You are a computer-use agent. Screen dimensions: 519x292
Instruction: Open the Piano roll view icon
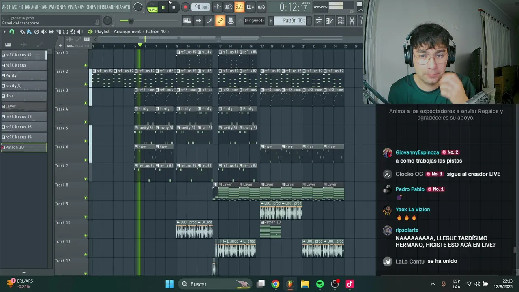tap(330, 21)
